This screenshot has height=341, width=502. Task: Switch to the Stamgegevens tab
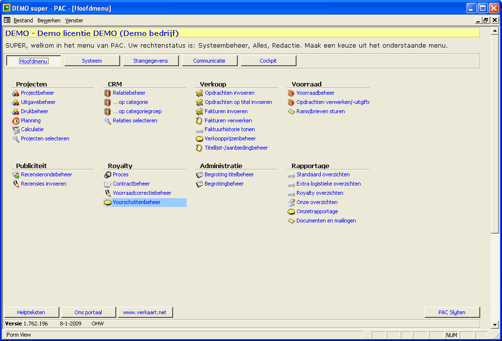pos(151,61)
